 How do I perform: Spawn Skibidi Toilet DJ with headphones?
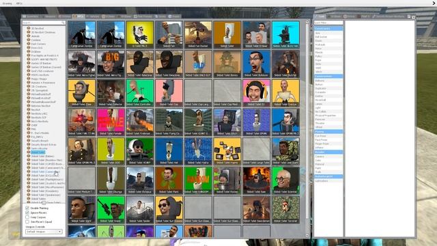tap(257, 93)
